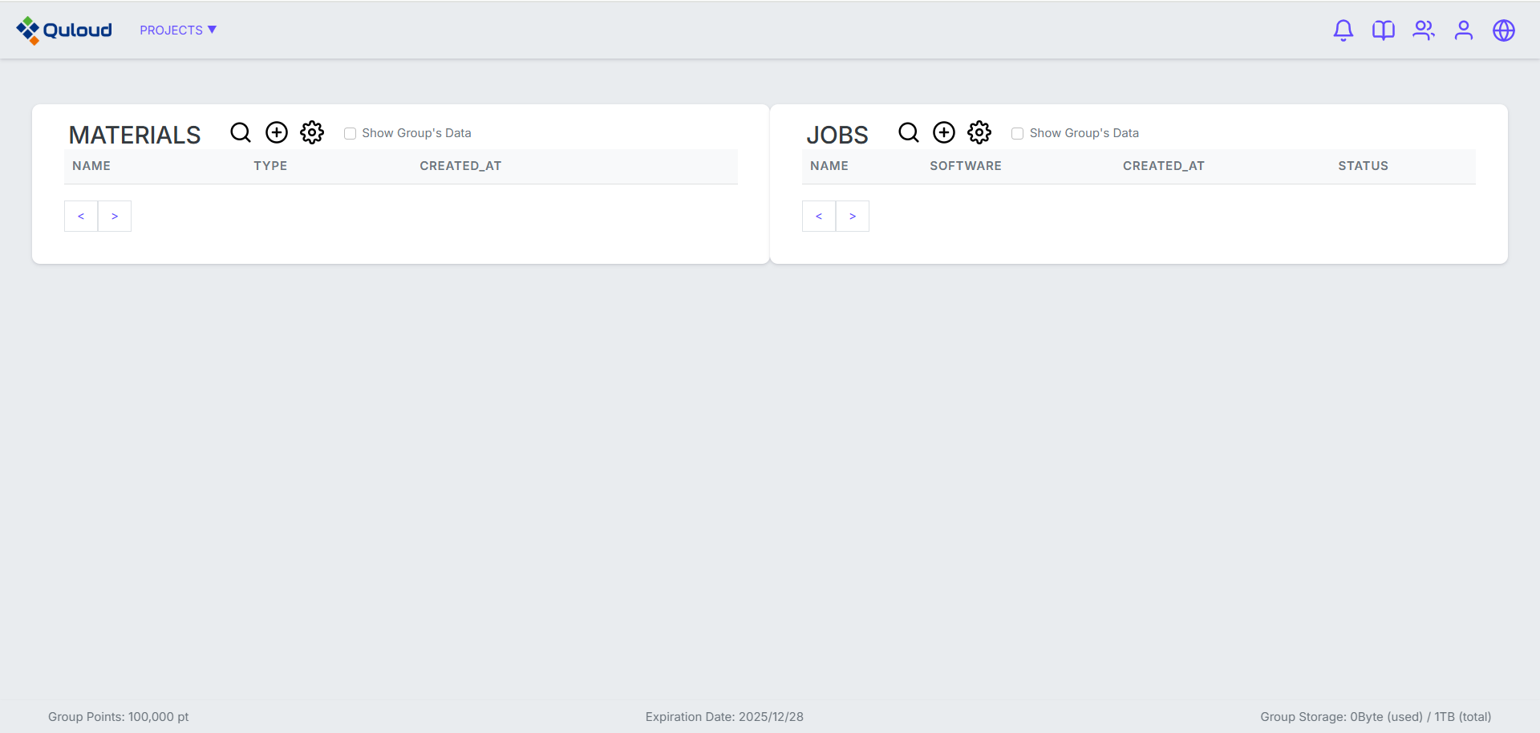Open the documentation book icon
1540x733 pixels.
click(x=1383, y=30)
